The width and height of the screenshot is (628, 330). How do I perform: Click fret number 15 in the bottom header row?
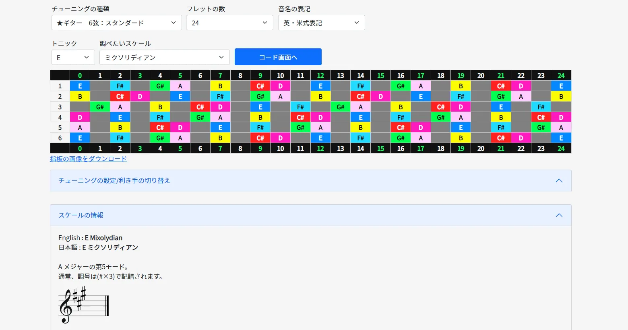pos(380,148)
